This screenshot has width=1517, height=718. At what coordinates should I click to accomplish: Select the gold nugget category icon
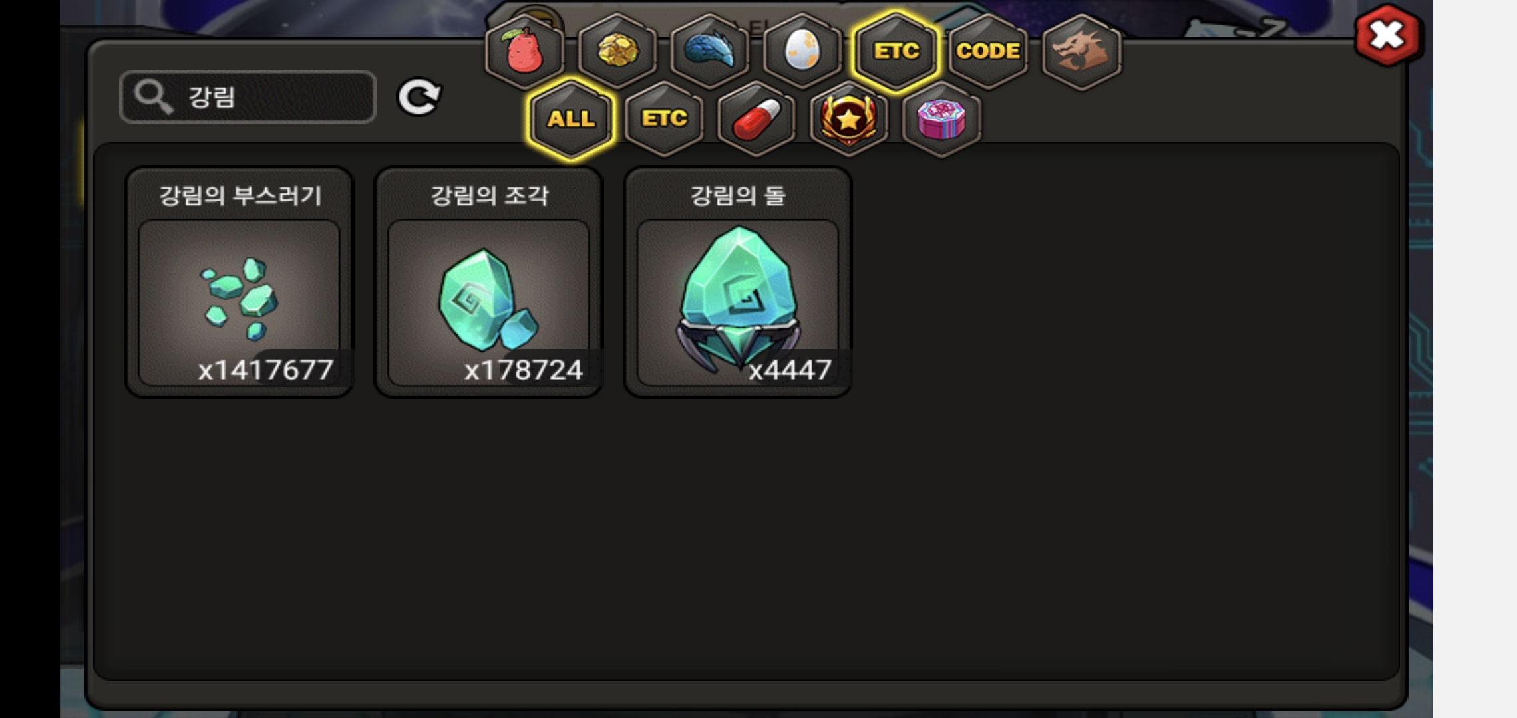click(617, 51)
